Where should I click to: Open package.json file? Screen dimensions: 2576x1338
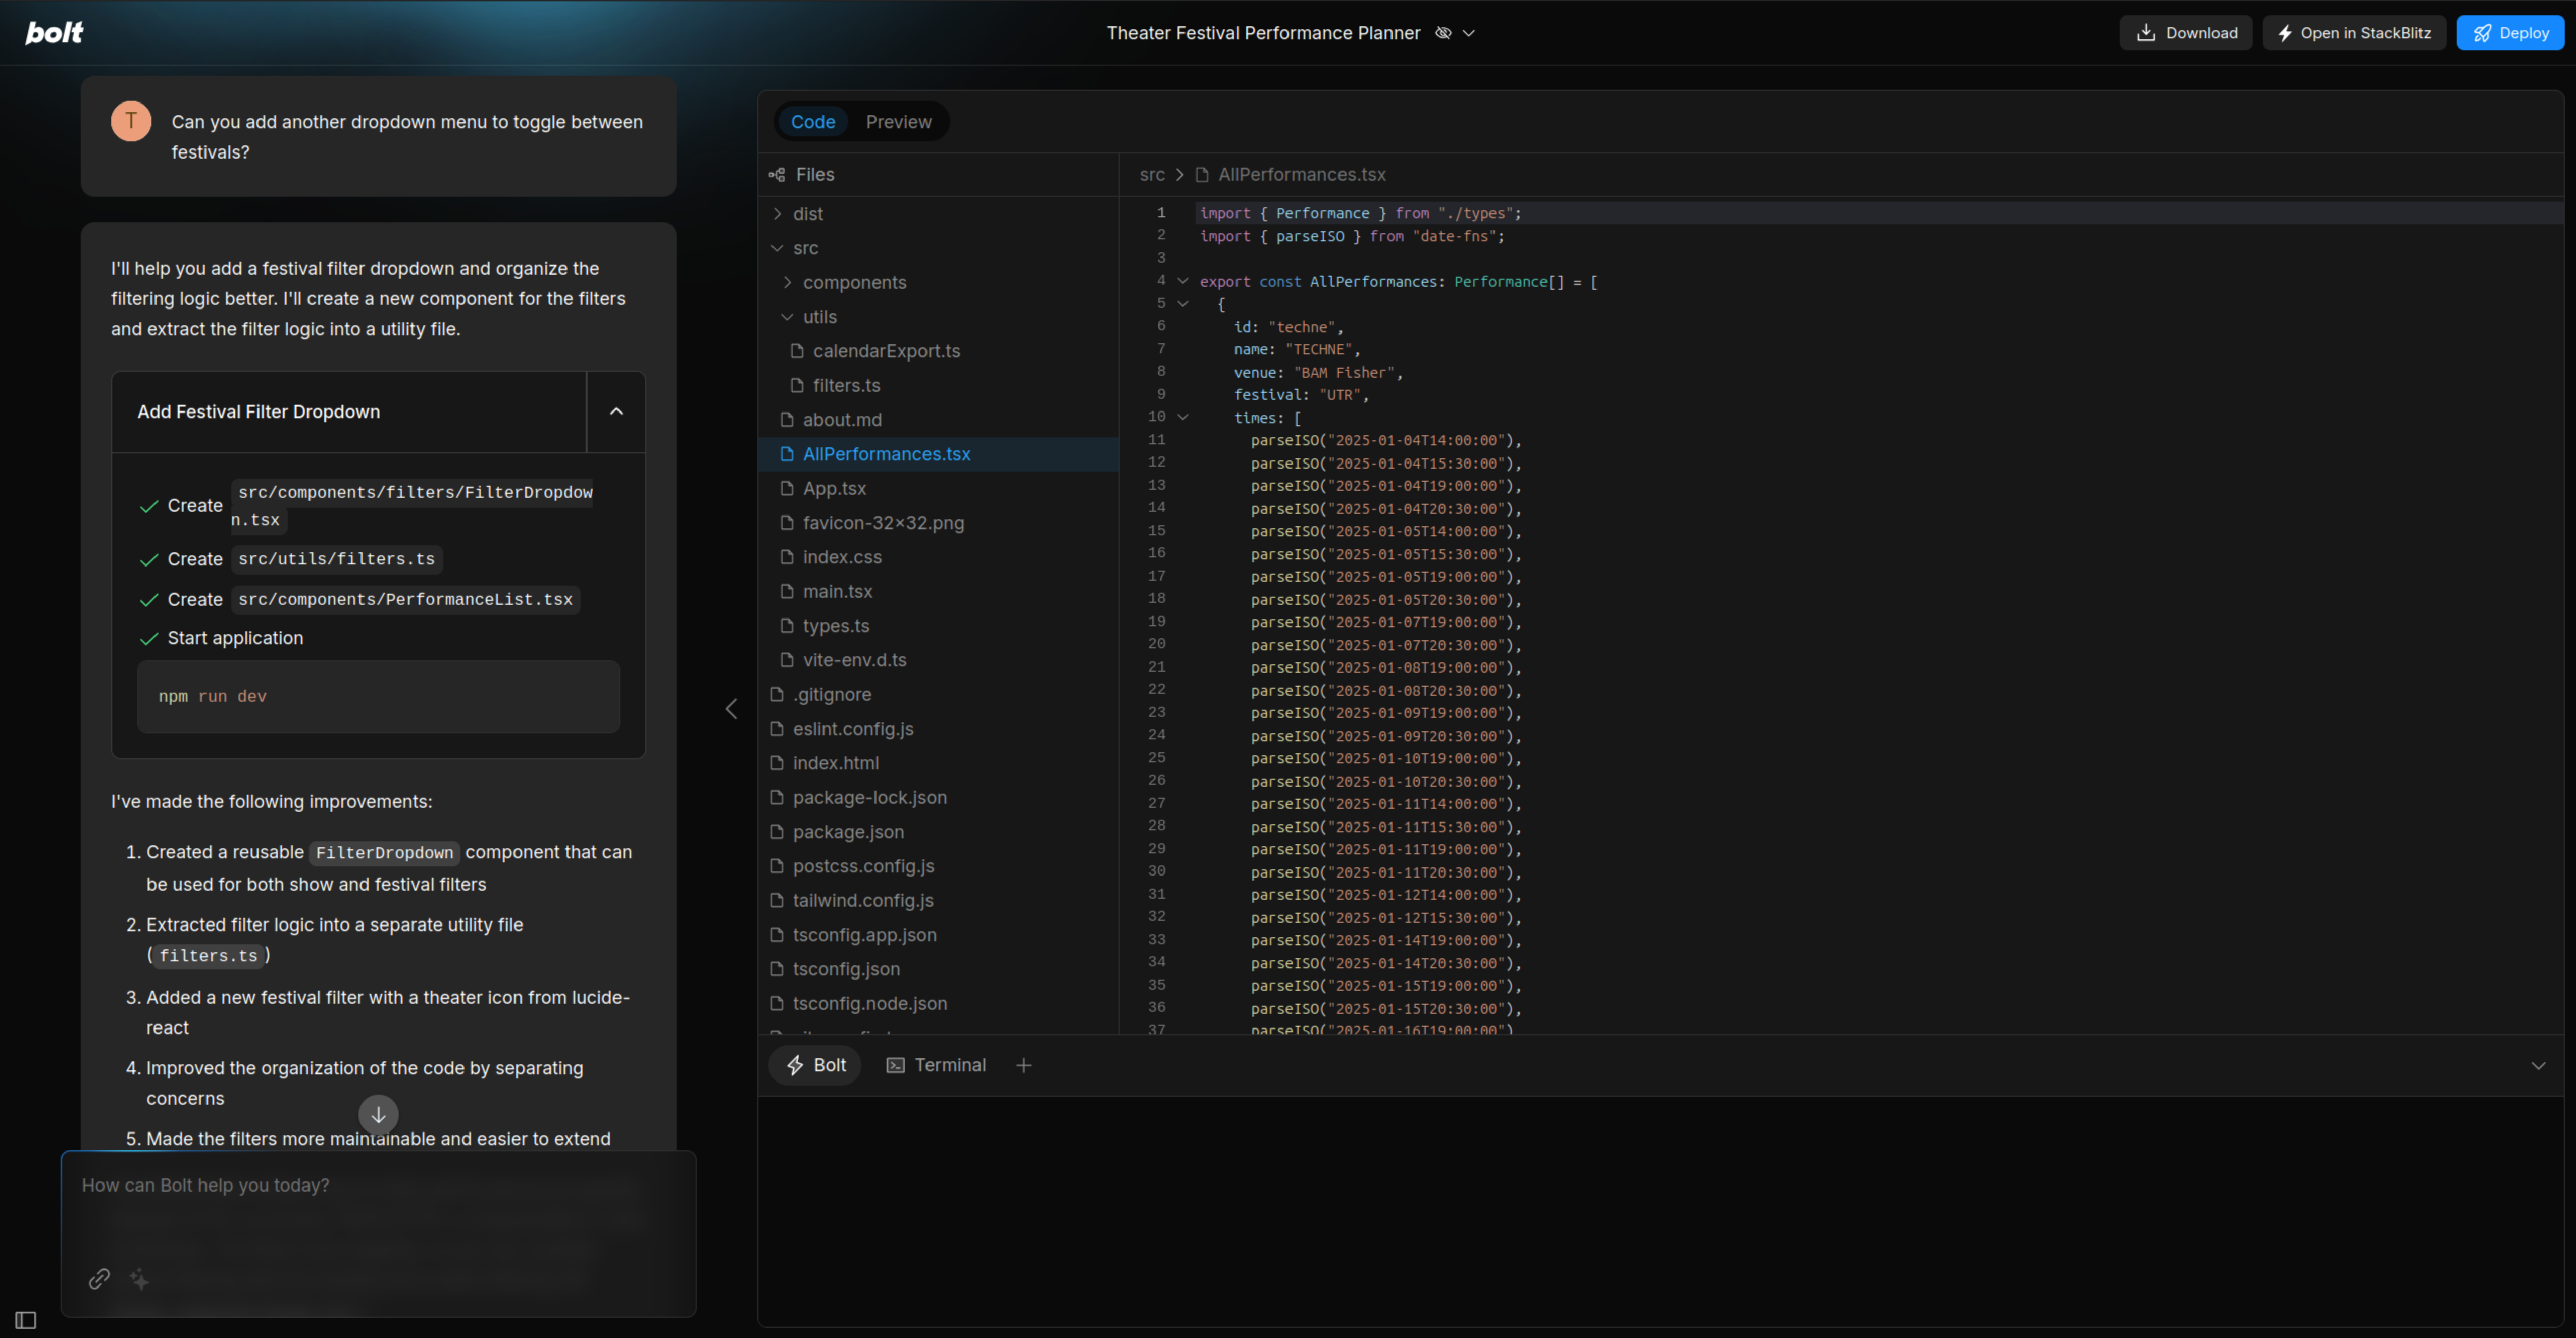[x=938, y=832]
